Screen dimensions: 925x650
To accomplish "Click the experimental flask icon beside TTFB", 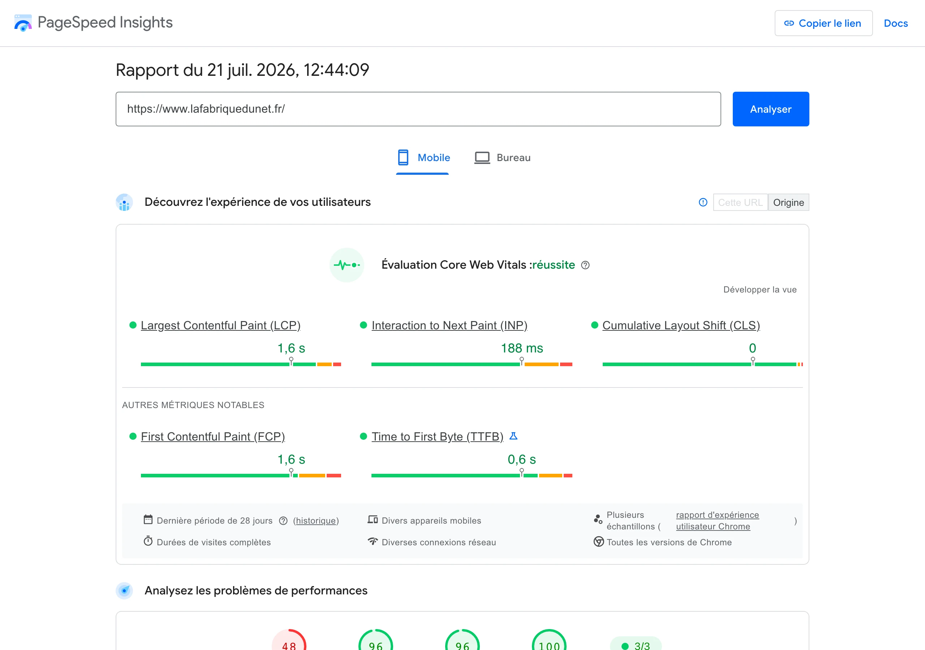I will click(x=513, y=436).
